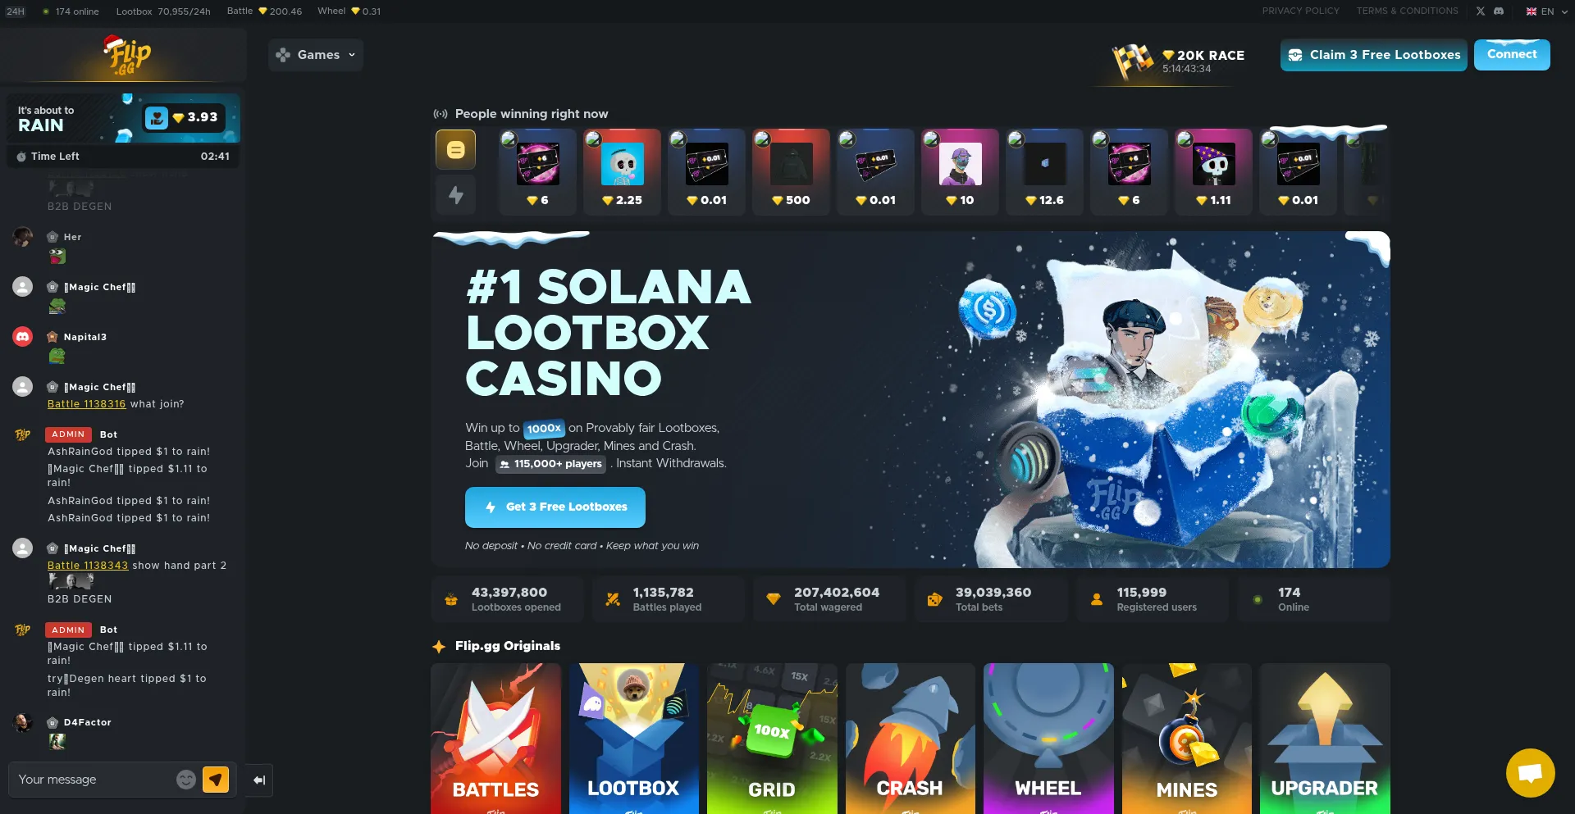Click the send message arrow icon
The image size is (1575, 814).
(216, 780)
